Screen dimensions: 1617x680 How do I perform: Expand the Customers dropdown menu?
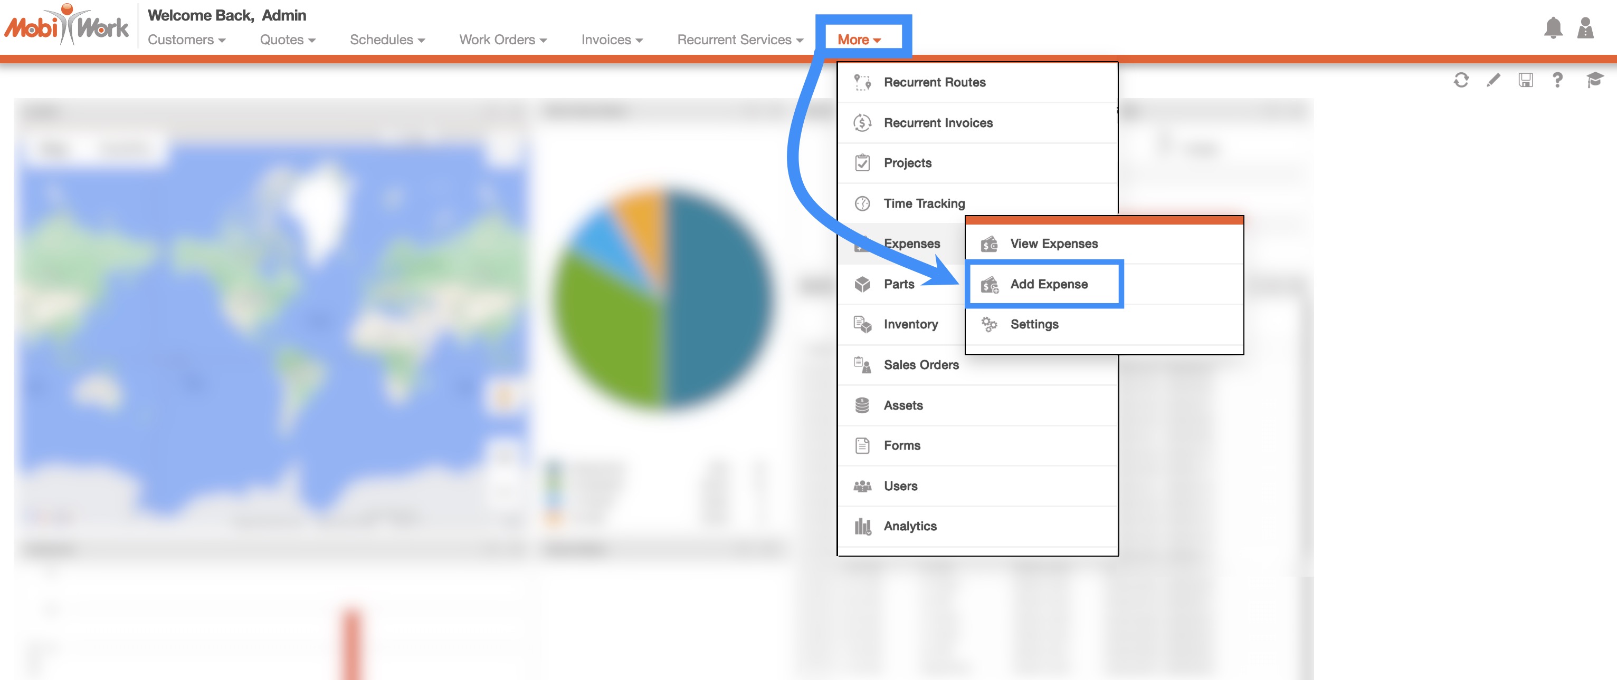[x=186, y=40]
